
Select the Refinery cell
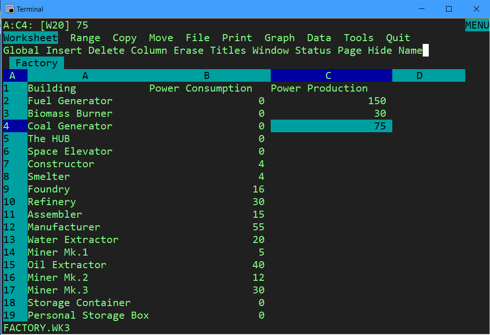point(52,202)
